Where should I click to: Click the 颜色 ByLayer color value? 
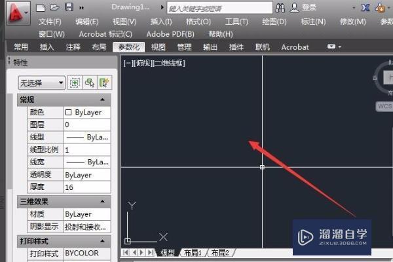[86, 112]
